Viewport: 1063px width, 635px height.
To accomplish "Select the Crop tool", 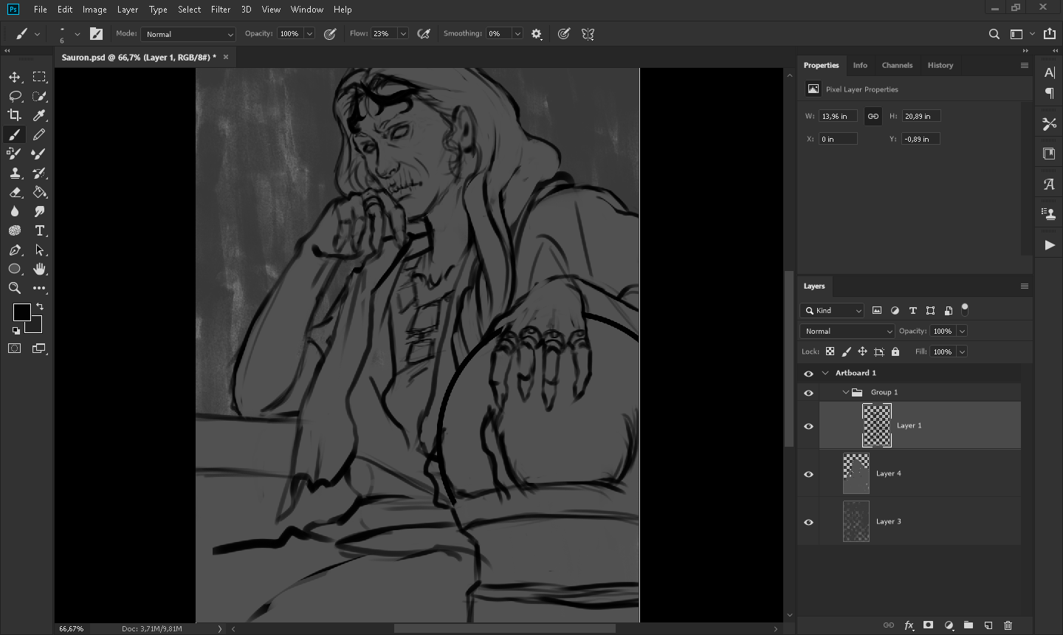I will tap(15, 115).
